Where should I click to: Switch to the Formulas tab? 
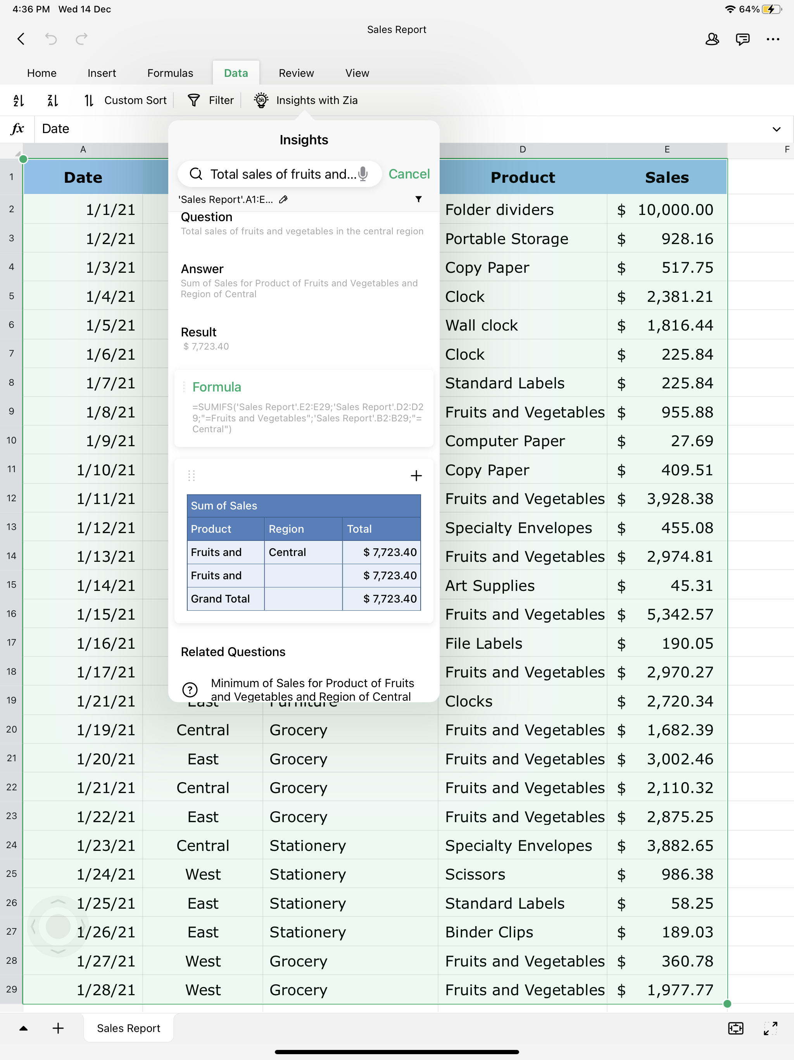tap(170, 73)
